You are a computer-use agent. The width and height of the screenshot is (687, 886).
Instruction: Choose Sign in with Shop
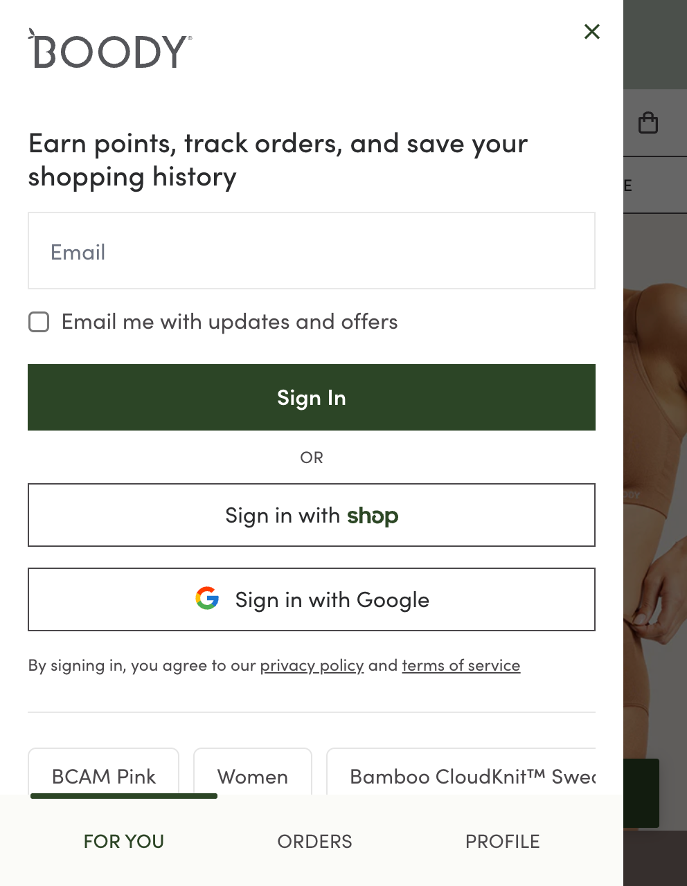coord(312,515)
